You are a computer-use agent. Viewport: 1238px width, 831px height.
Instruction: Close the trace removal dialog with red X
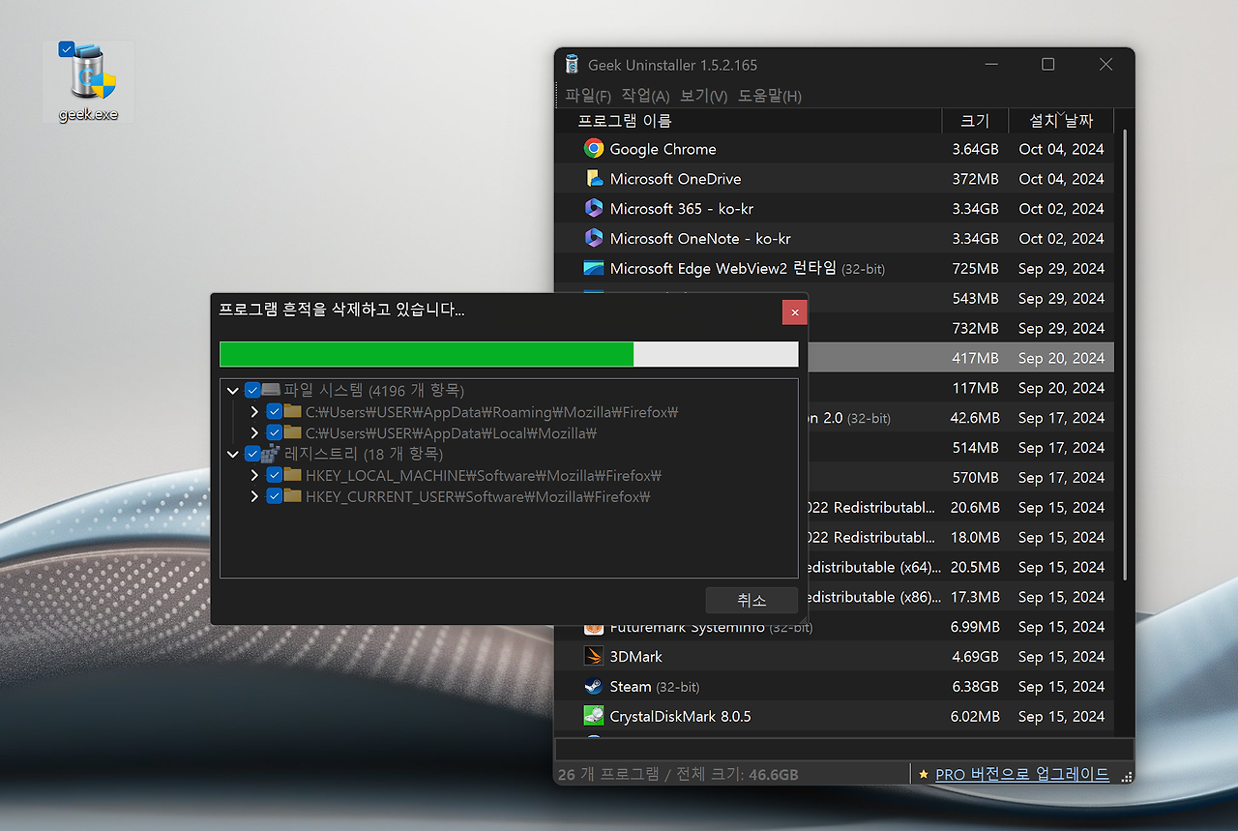click(x=794, y=312)
